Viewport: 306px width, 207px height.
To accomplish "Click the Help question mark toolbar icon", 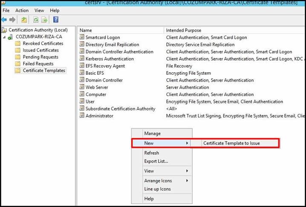I will tap(56, 20).
